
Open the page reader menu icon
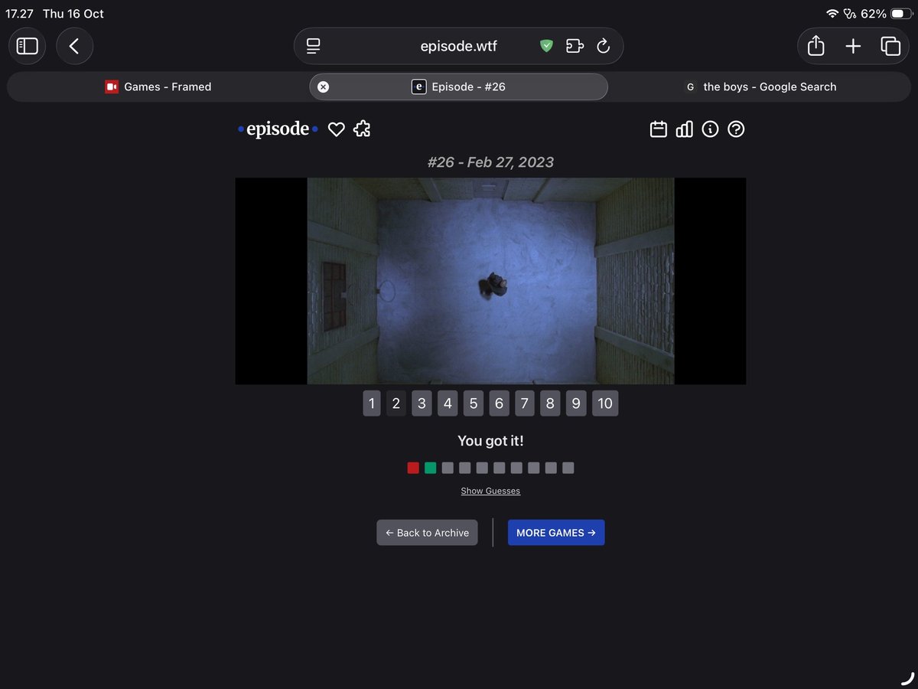pyautogui.click(x=313, y=46)
